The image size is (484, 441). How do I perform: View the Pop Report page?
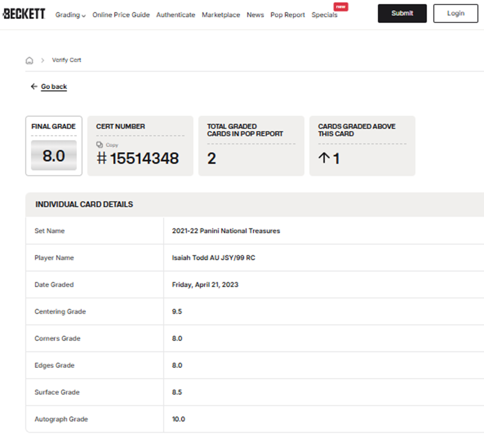[x=287, y=15]
